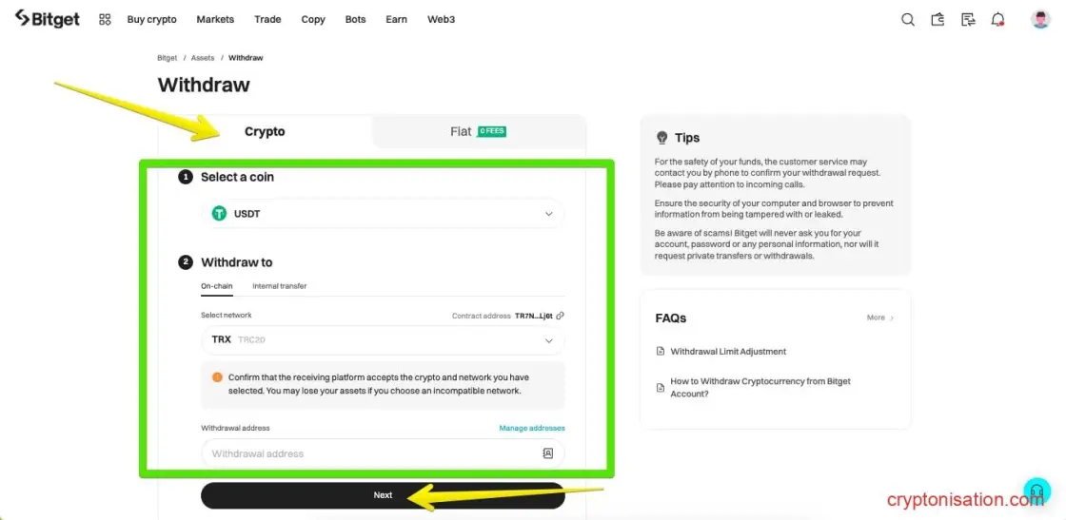Open the apps grid menu icon

105,20
